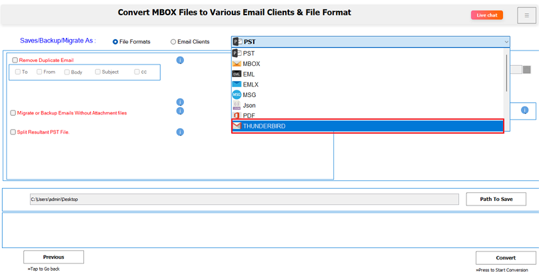Click the format list vertical scrollbar
Image resolution: width=539 pixels, height=272 pixels.
507,72
